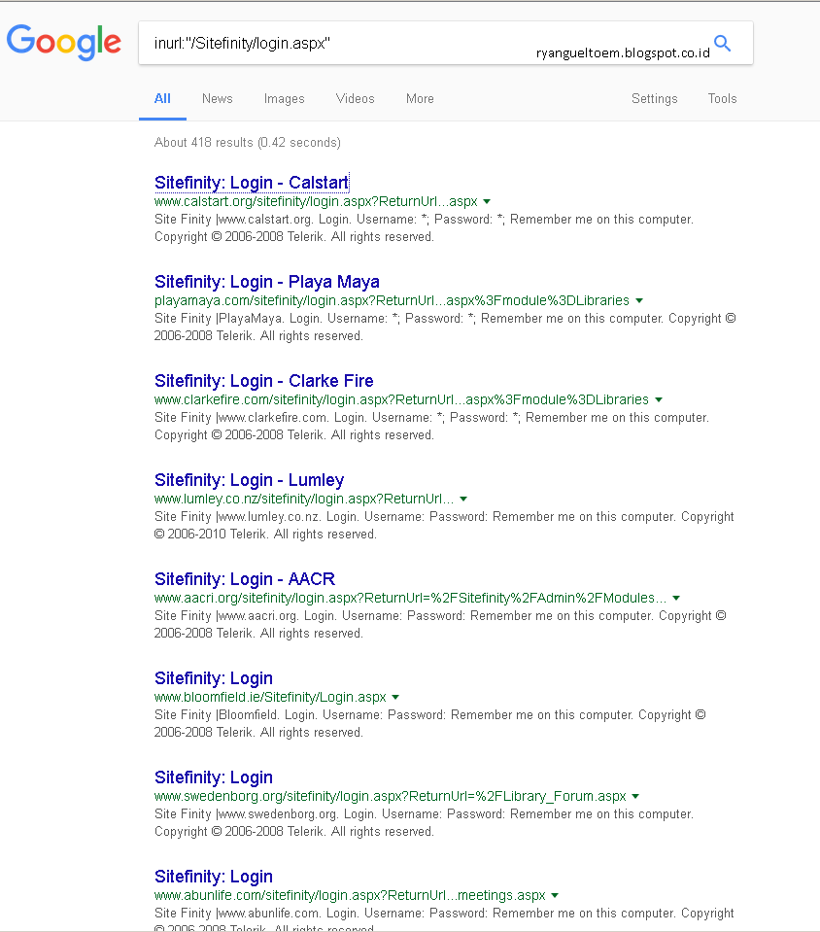820x932 pixels.
Task: Open search Tools
Action: 722,99
